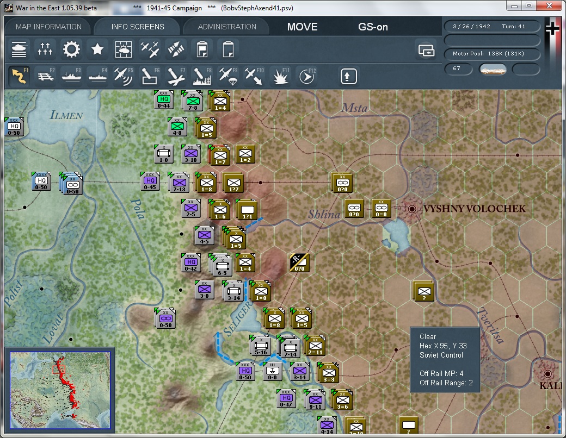The height and width of the screenshot is (438, 566).
Task: Select the Soviet unit labeled 1?7
Action: coord(233,183)
